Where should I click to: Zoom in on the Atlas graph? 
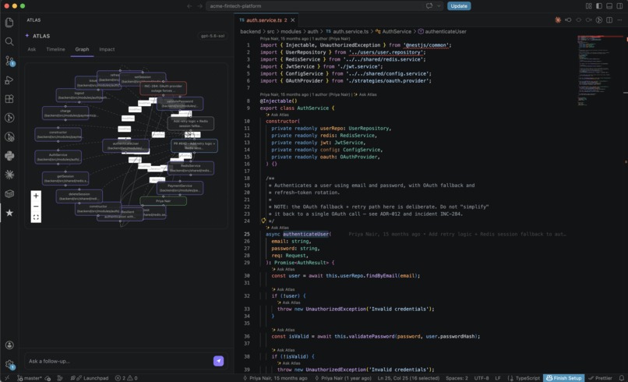tap(36, 196)
